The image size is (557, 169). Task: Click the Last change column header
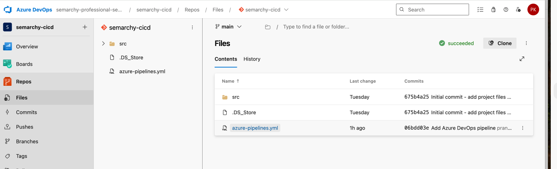point(362,81)
